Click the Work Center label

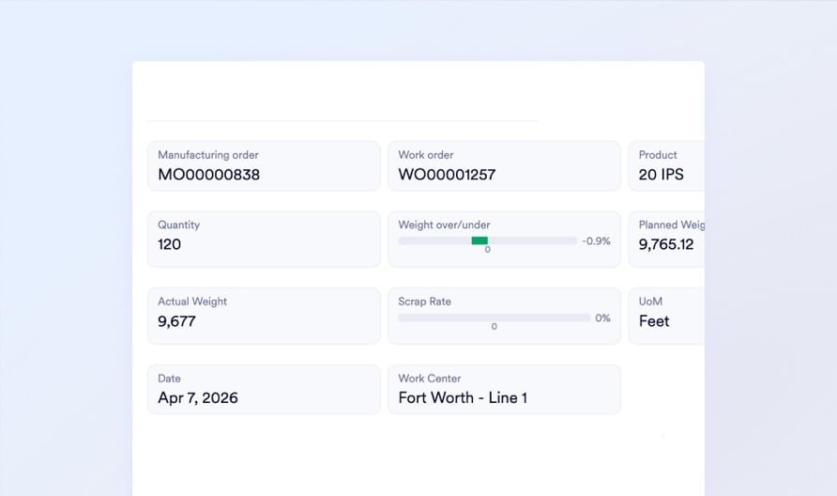click(429, 379)
